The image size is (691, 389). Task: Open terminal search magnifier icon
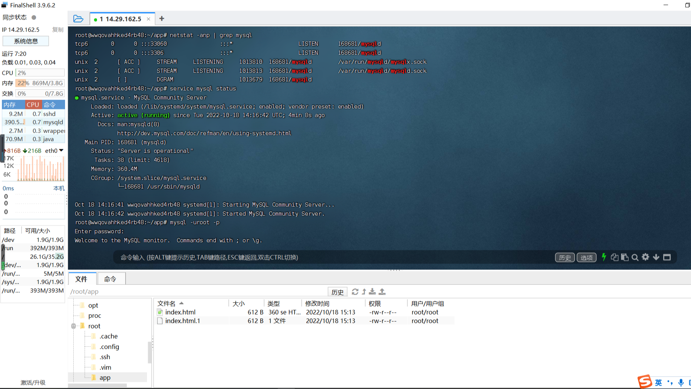tap(635, 257)
